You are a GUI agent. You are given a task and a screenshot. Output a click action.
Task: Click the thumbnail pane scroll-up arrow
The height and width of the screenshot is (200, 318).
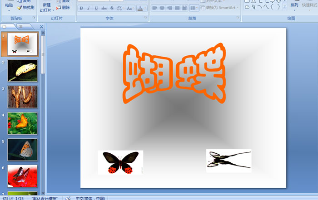[x=43, y=33]
